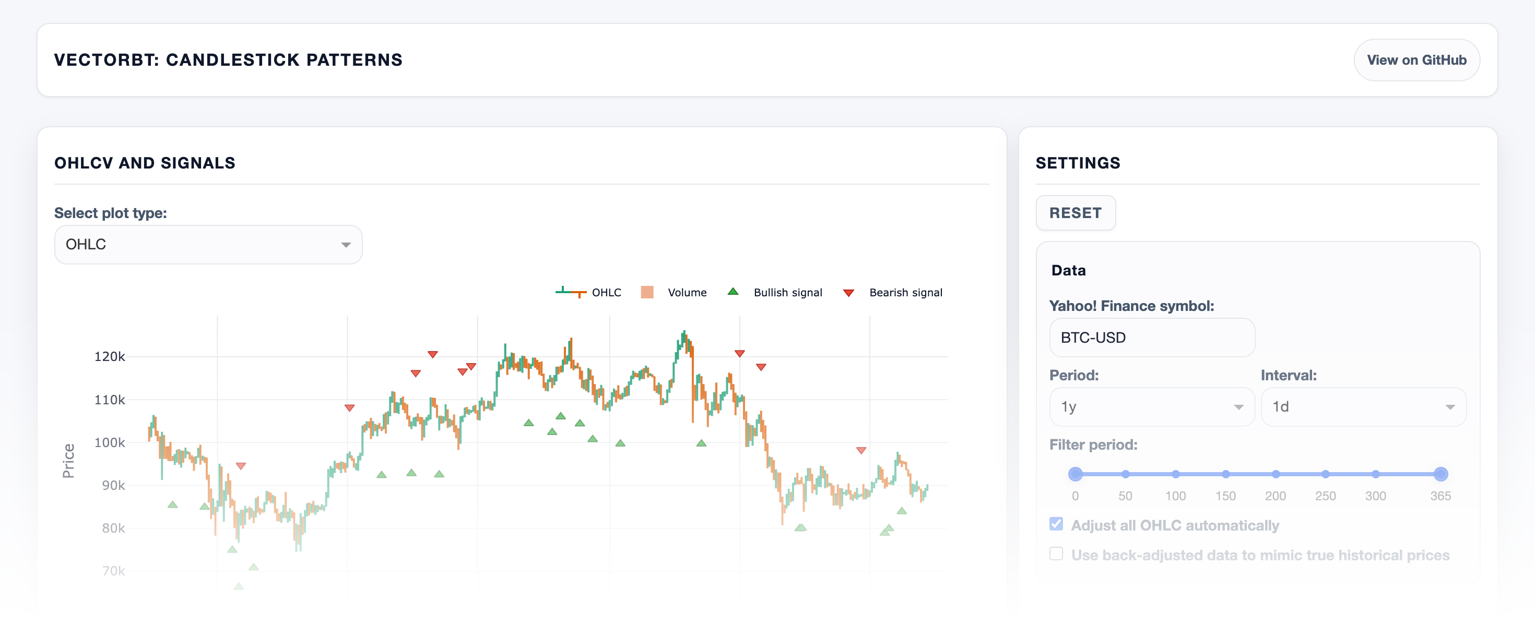
Task: Click the rightmost bearish triangle near 98k
Action: pyautogui.click(x=860, y=450)
